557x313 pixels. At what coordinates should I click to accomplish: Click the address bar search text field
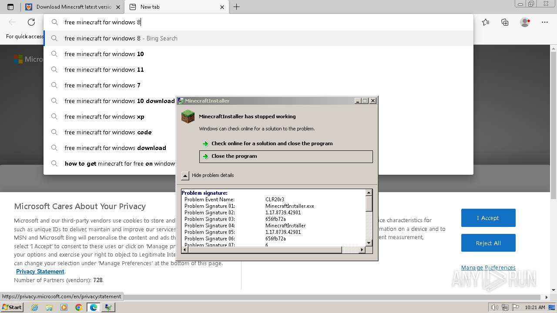[258, 22]
